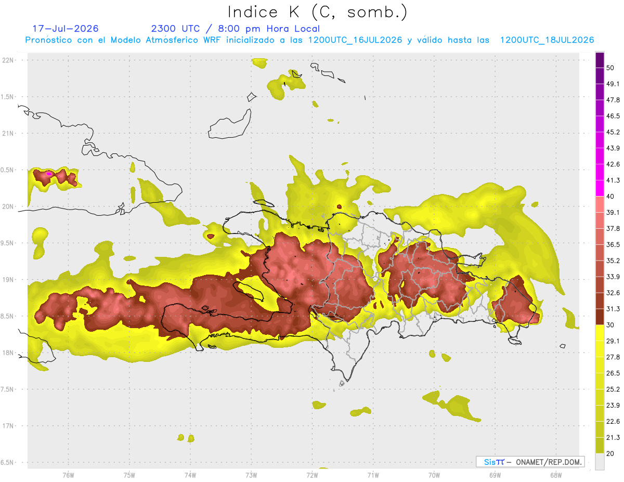Pick the colorbar label '45.2'
This screenshot has height=482, width=624.
point(613,132)
